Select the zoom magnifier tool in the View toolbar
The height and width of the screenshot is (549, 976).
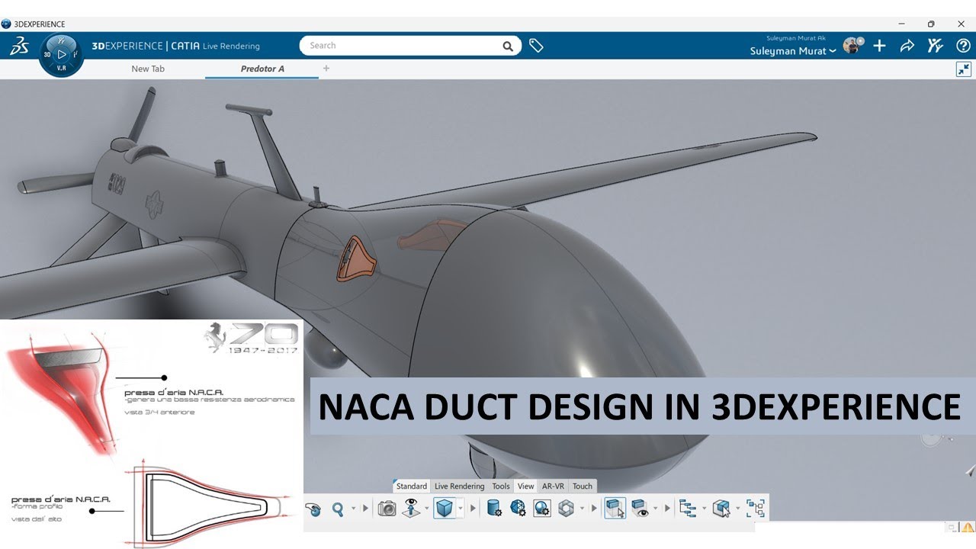click(338, 509)
